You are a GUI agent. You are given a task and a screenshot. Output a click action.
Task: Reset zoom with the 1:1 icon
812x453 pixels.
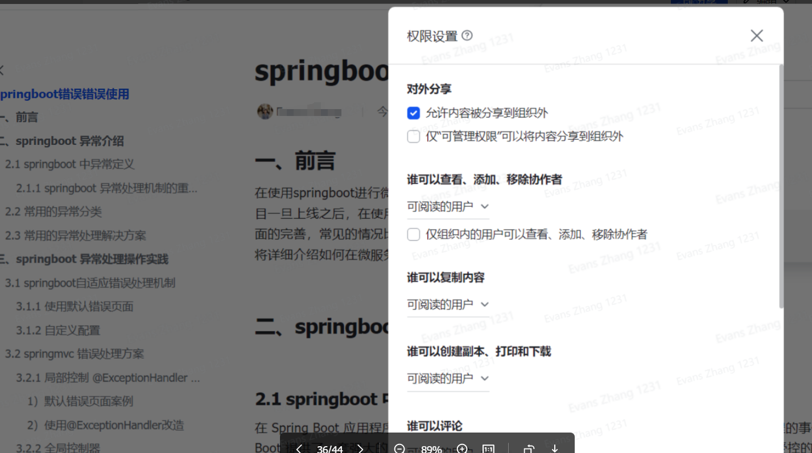[x=488, y=449]
